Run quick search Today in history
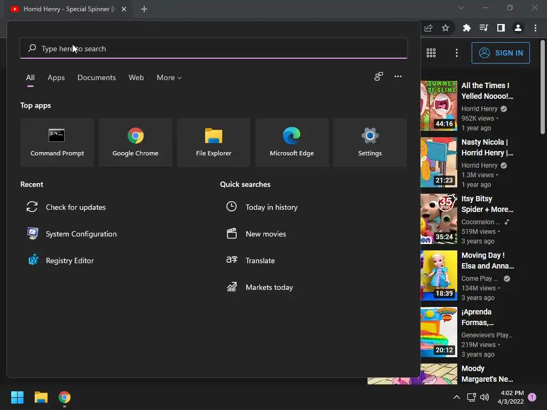 (262, 207)
